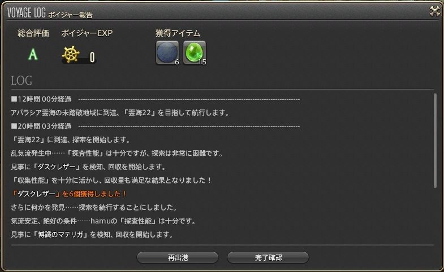Click the 博識のマテリガ log line
Screen dimensions: 444x272
[x=92, y=234]
